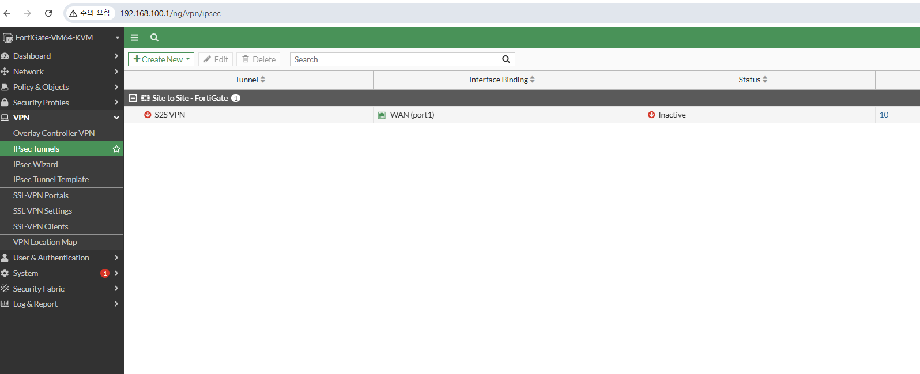The width and height of the screenshot is (920, 374).
Task: Click the browser forward arrow
Action: coord(28,13)
